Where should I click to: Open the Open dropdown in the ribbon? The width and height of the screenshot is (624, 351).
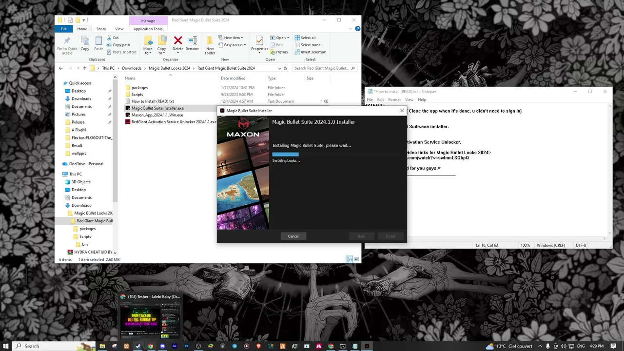tap(279, 38)
